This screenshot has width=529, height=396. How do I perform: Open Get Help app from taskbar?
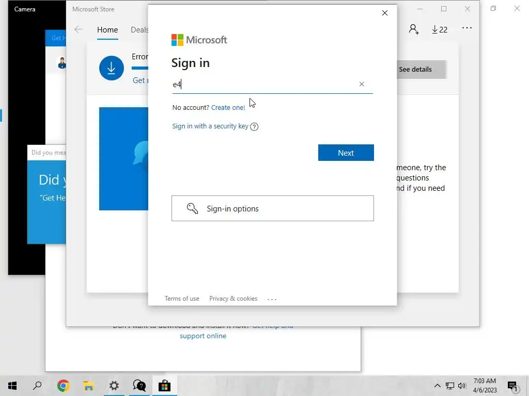[139, 386]
